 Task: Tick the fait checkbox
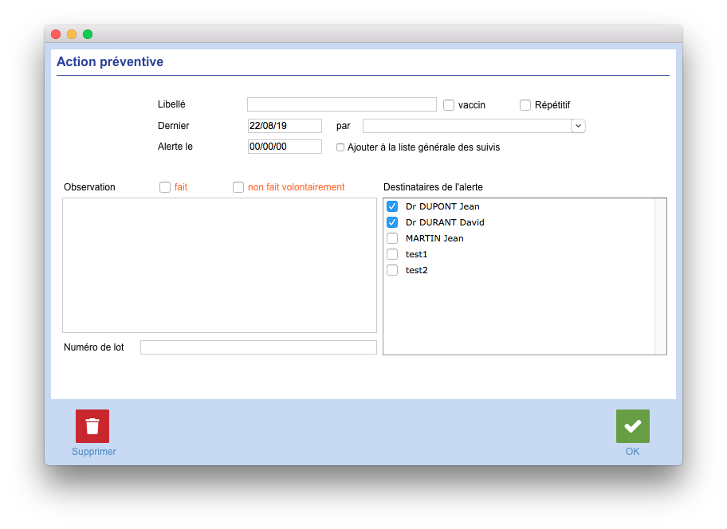pos(164,187)
